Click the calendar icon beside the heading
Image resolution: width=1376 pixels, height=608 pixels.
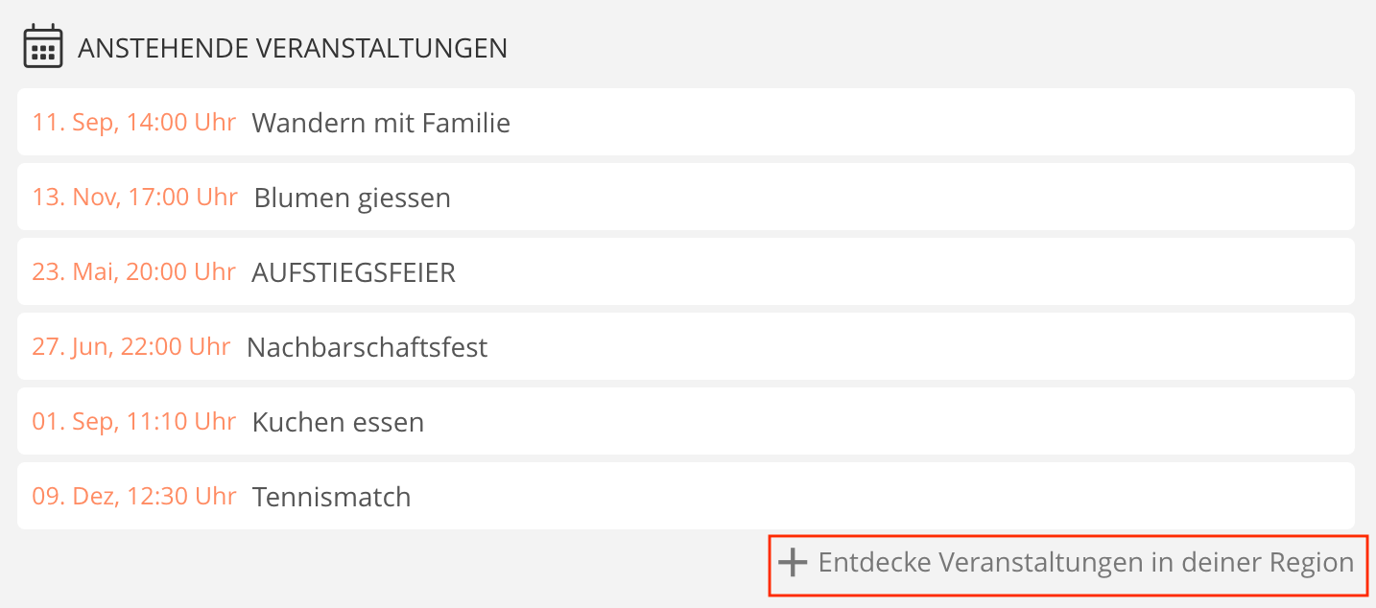tap(43, 47)
